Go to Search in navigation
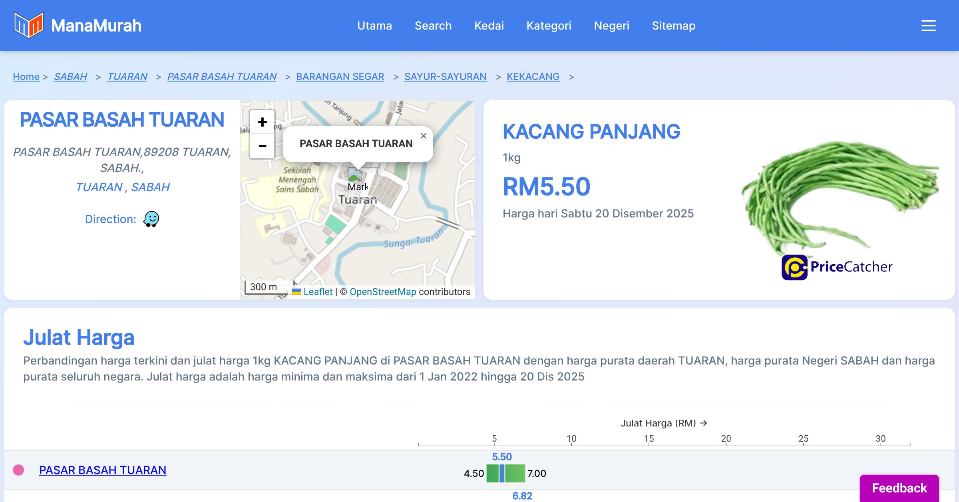This screenshot has height=502, width=959. pos(433,26)
